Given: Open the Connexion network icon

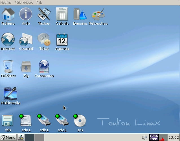Looking at the screenshot, I should [x=44, y=67].
